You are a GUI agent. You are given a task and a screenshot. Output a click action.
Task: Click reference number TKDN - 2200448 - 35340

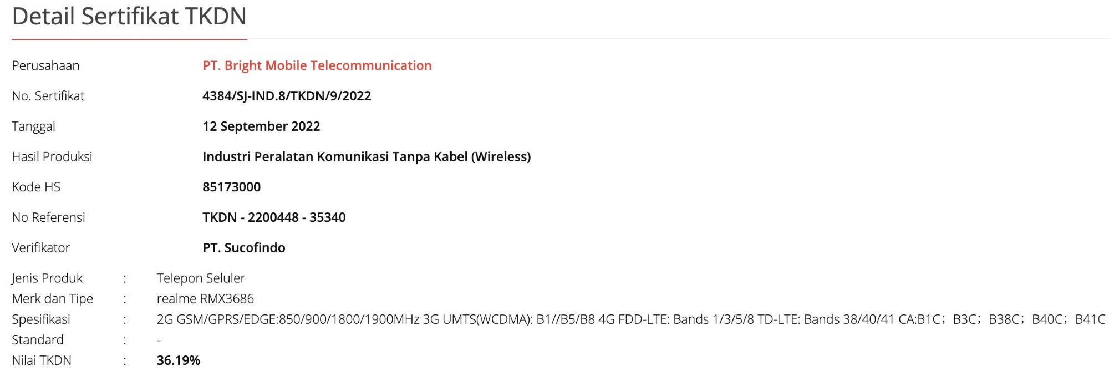click(274, 217)
